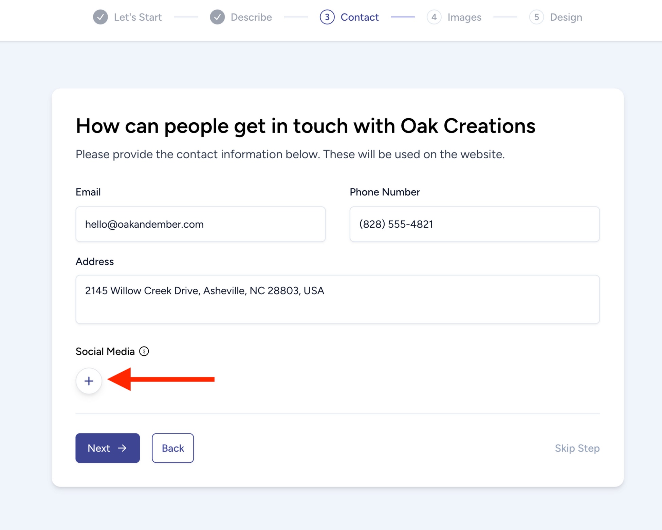This screenshot has height=530, width=662.
Task: Click the plus icon to add social media
Action: [x=89, y=381]
